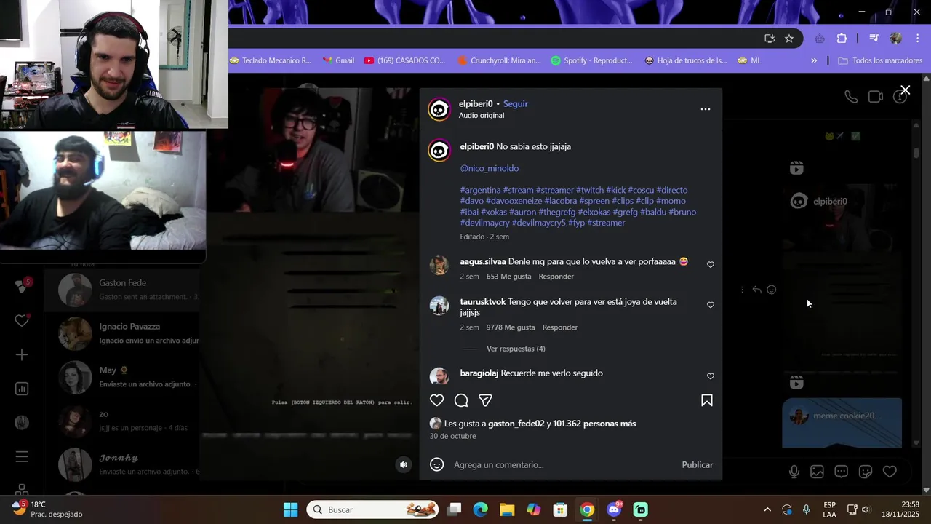Image resolution: width=931 pixels, height=524 pixels.
Task: Open the three-dot post options menu
Action: point(706,109)
